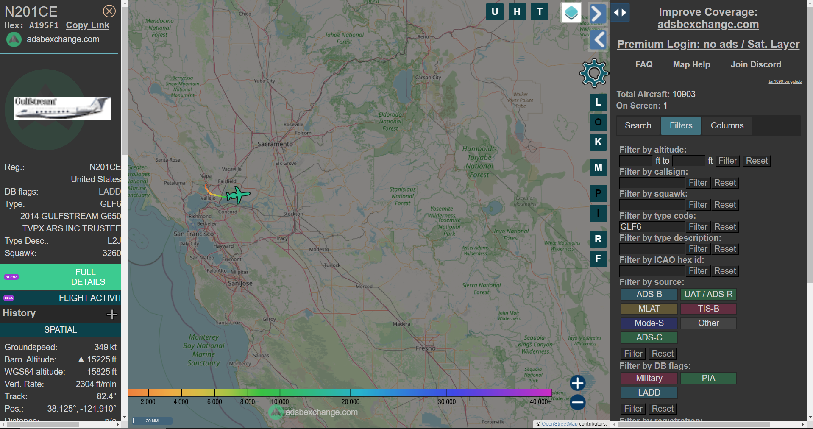Click the maximum altitude input field

[689, 161]
